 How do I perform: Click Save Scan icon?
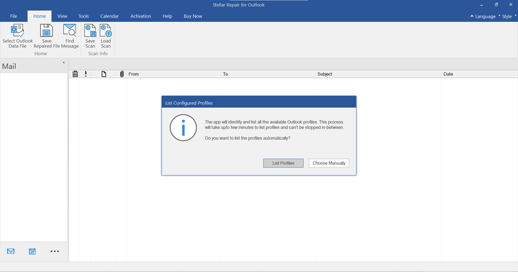(x=90, y=31)
